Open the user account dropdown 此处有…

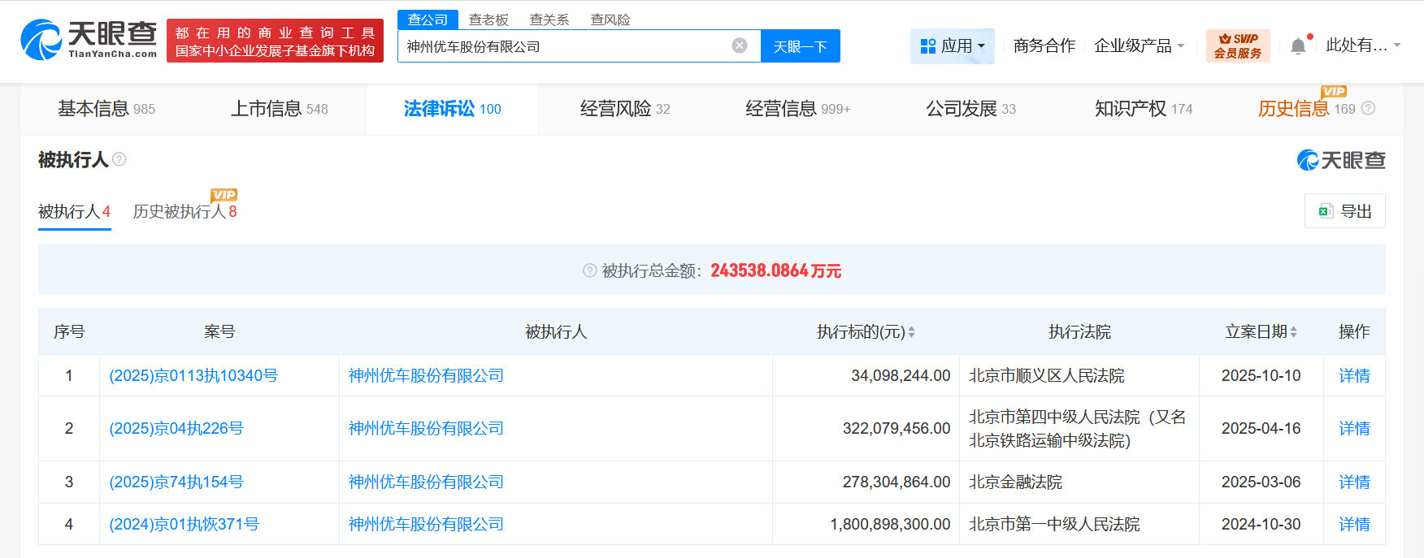click(x=1362, y=45)
